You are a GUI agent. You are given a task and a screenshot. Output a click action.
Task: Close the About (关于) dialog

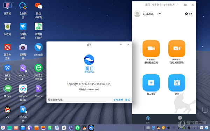tap(128, 45)
